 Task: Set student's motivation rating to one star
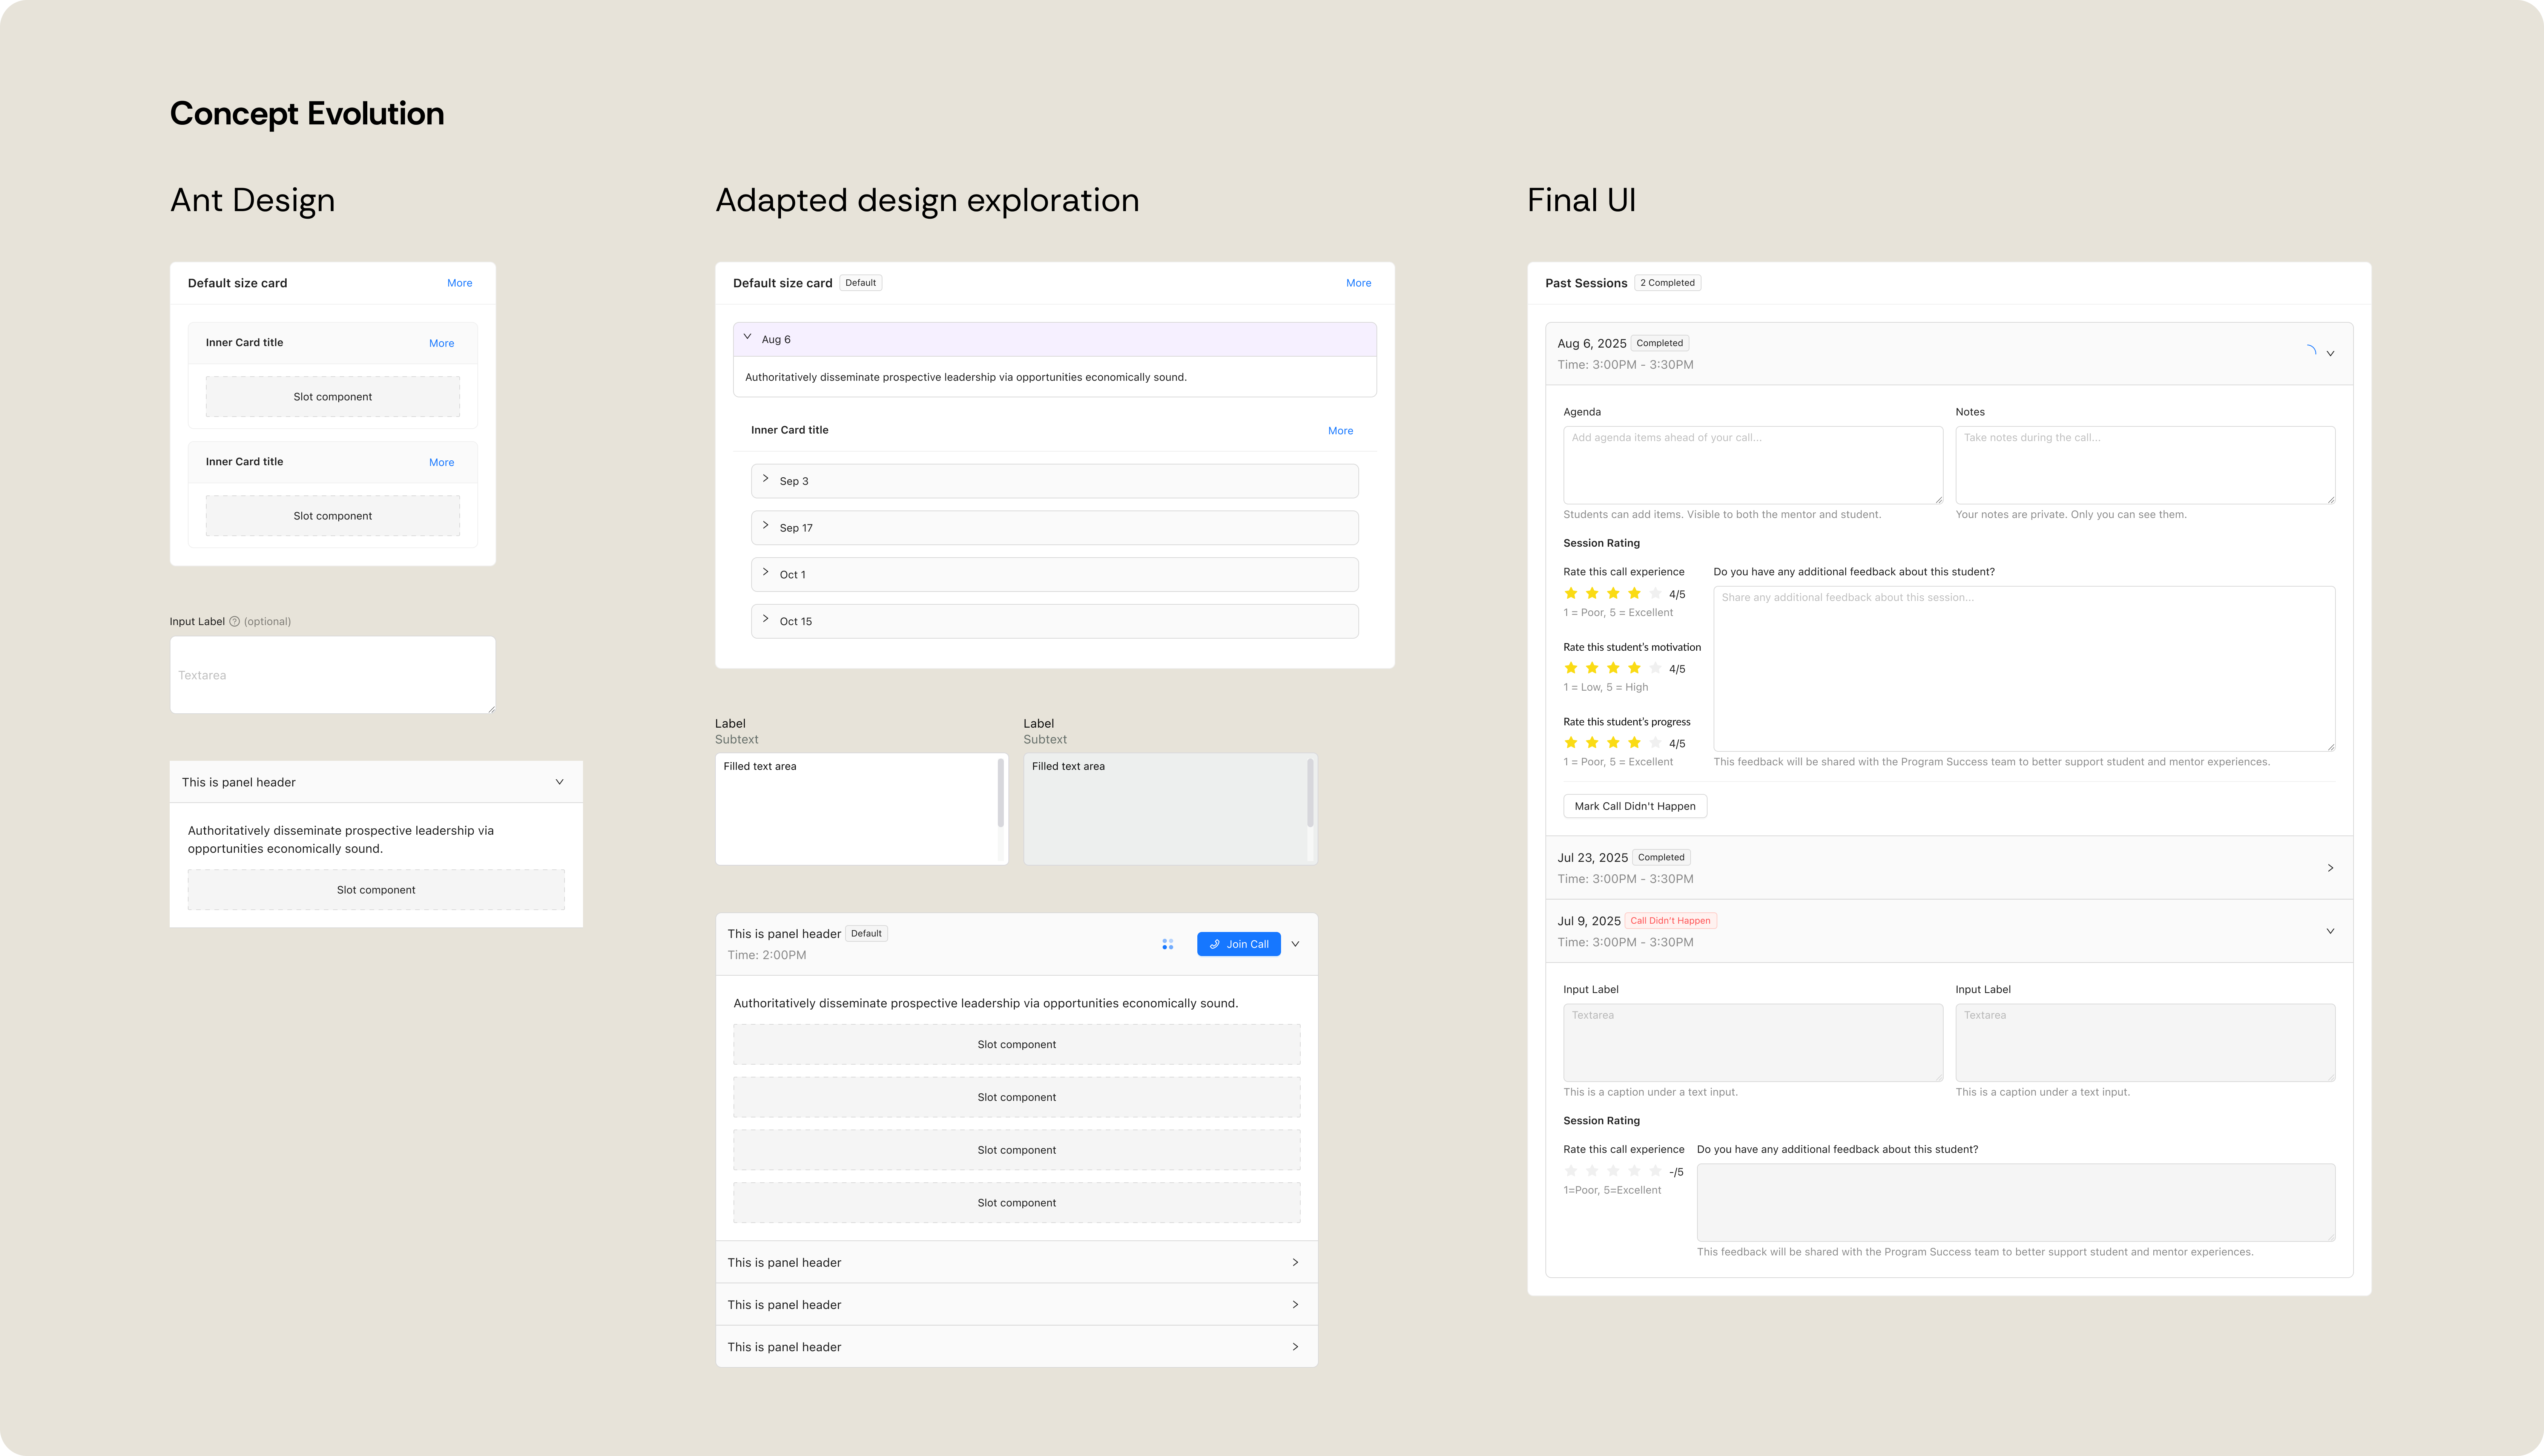pyautogui.click(x=1571, y=668)
